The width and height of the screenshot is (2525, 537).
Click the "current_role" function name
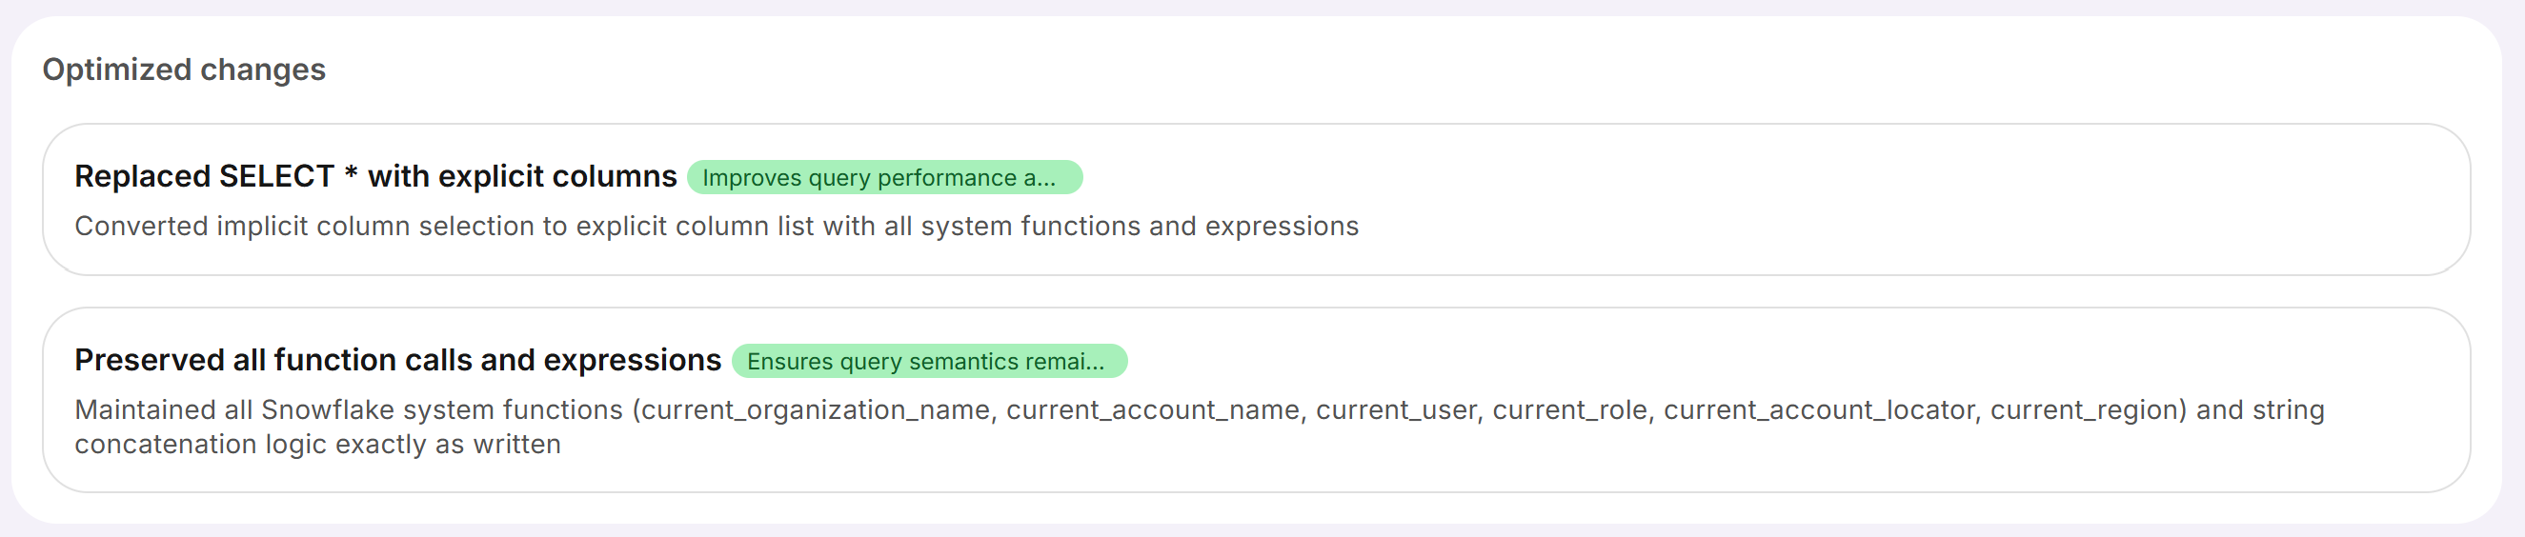[x=1569, y=409]
